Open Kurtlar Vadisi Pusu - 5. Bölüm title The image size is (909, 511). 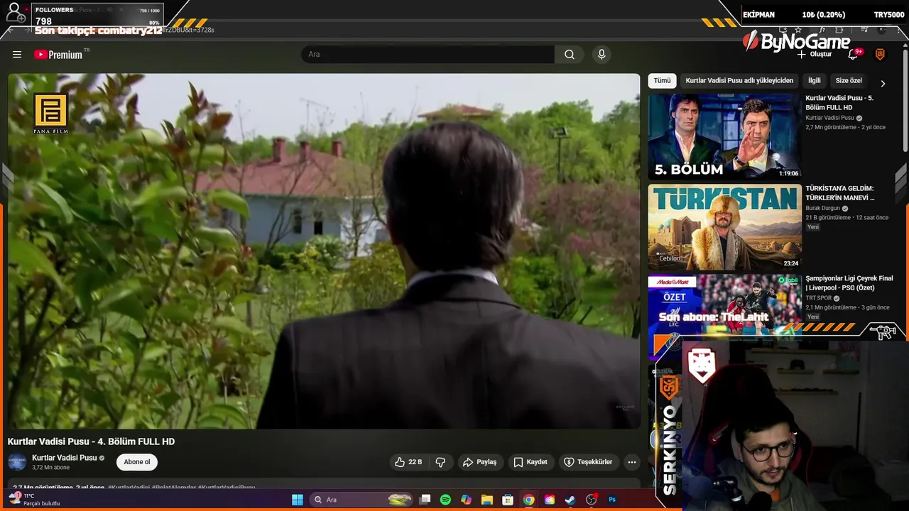[839, 103]
